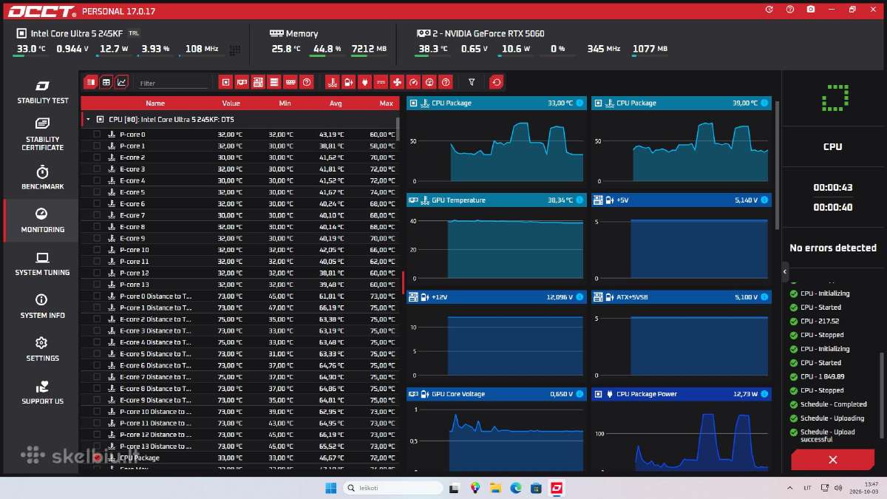Open the Benchmark section in sidebar
The image size is (887, 499).
pyautogui.click(x=42, y=177)
